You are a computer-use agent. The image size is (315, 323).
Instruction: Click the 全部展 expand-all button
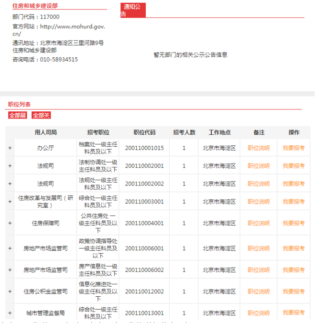(x=18, y=115)
